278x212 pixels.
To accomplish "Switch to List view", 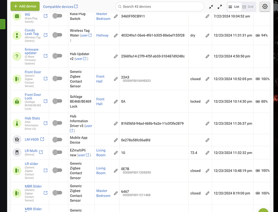I will [x=234, y=7].
